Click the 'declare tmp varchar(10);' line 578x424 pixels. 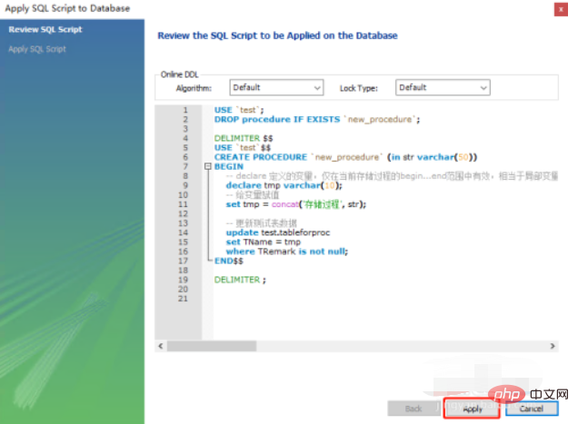pos(284,185)
